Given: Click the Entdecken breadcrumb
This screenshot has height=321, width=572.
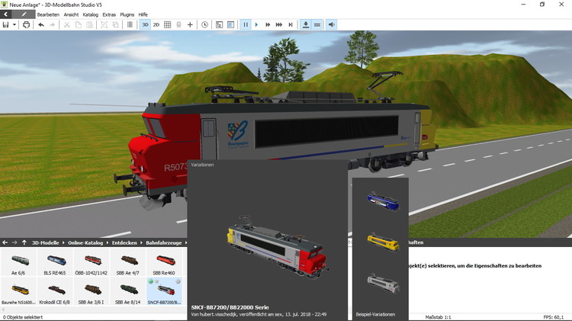Looking at the screenshot, I should [x=124, y=242].
